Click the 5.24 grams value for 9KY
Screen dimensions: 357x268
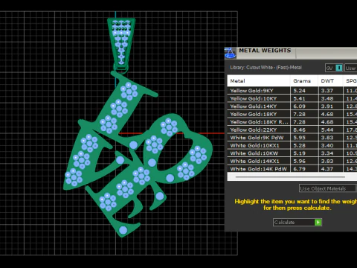[299, 91]
